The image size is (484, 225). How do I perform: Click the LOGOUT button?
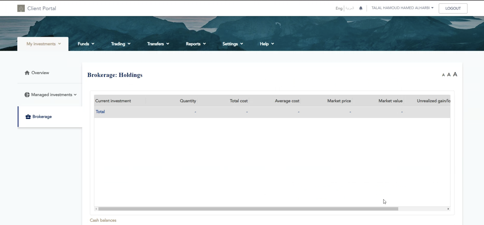(x=453, y=8)
